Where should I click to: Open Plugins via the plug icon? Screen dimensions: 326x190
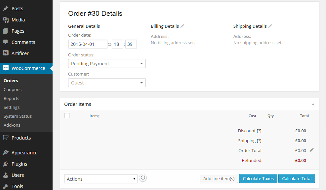(6, 164)
